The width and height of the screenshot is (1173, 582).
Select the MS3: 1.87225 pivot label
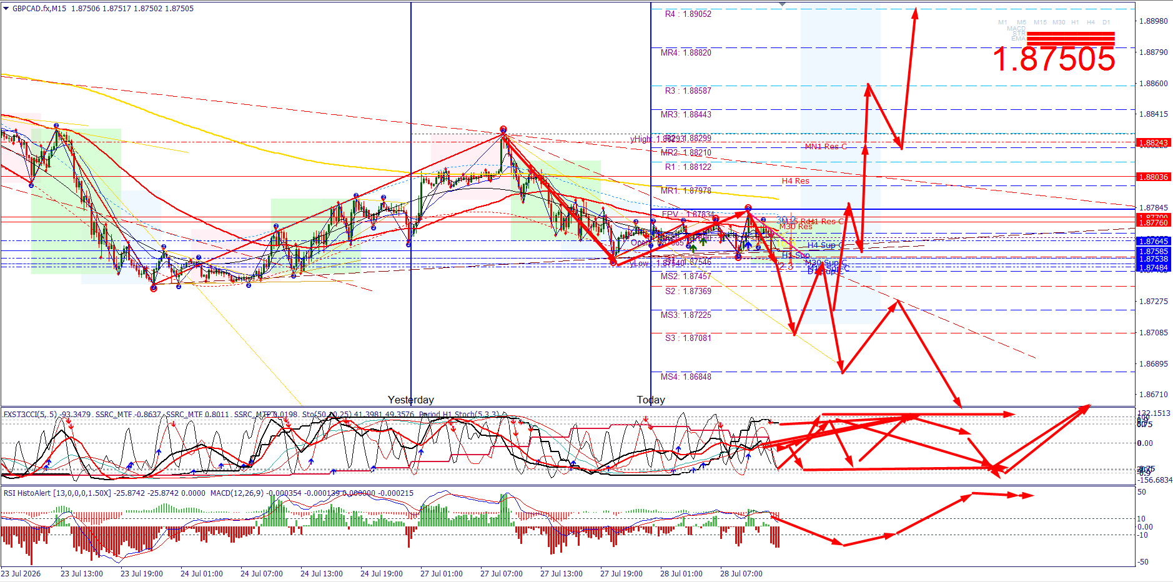point(686,315)
